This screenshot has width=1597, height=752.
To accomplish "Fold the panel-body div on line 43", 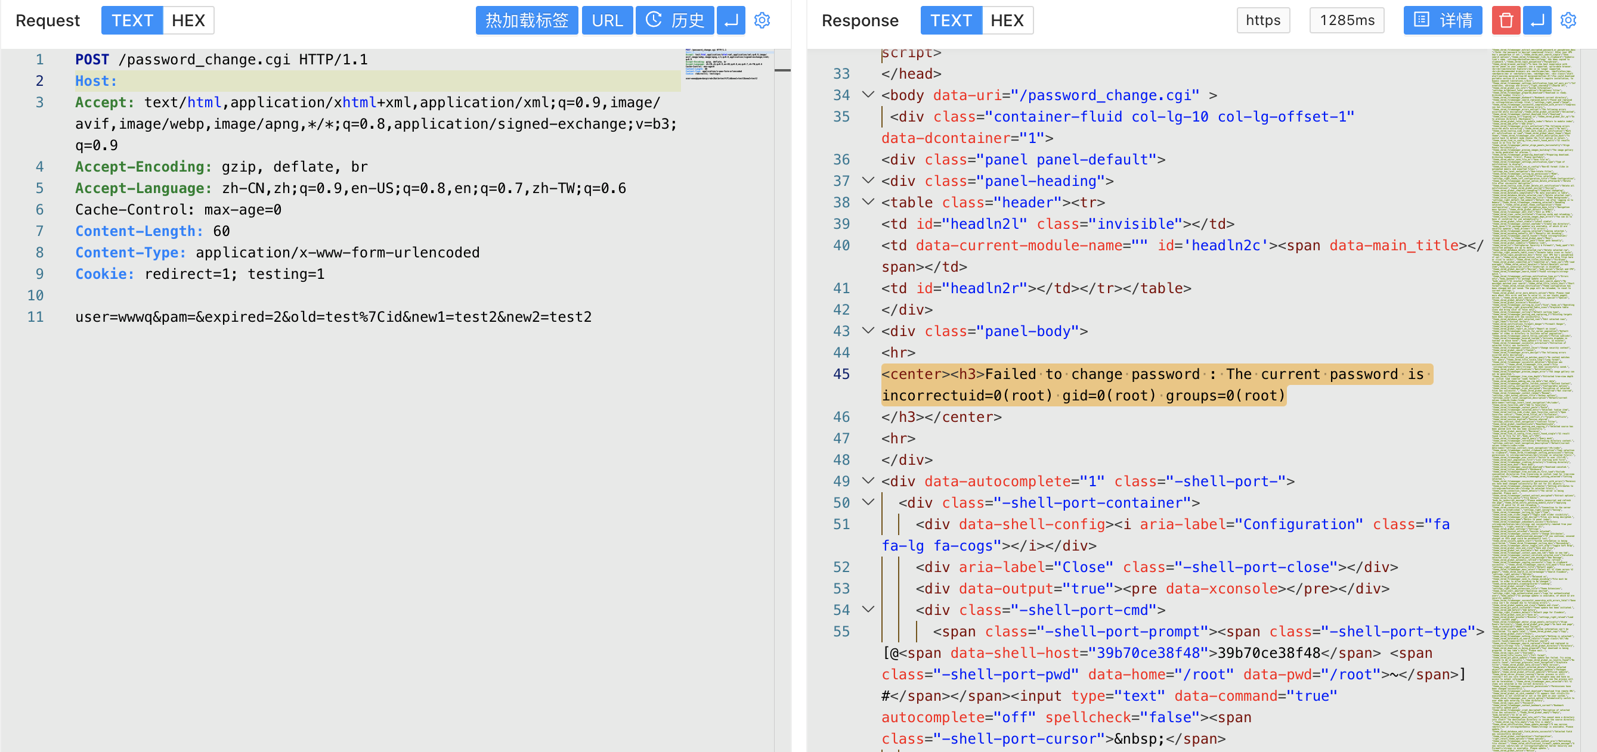I will (868, 331).
